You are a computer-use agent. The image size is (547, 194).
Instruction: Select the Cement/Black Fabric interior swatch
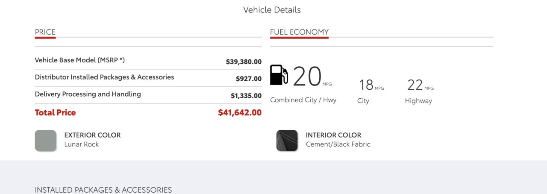(x=287, y=141)
